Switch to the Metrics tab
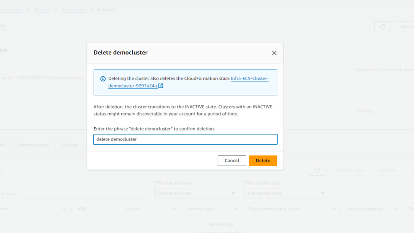 click(70, 145)
